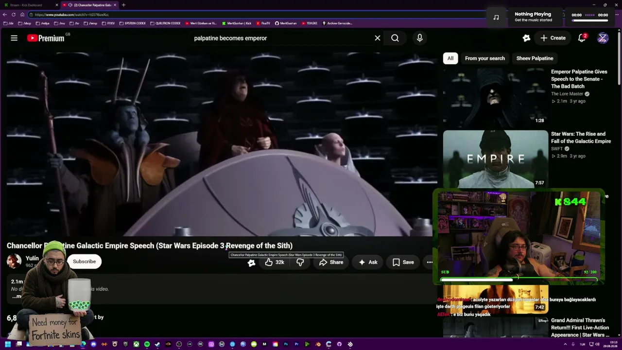Open the Ask AI button
The height and width of the screenshot is (350, 622).
368,262
